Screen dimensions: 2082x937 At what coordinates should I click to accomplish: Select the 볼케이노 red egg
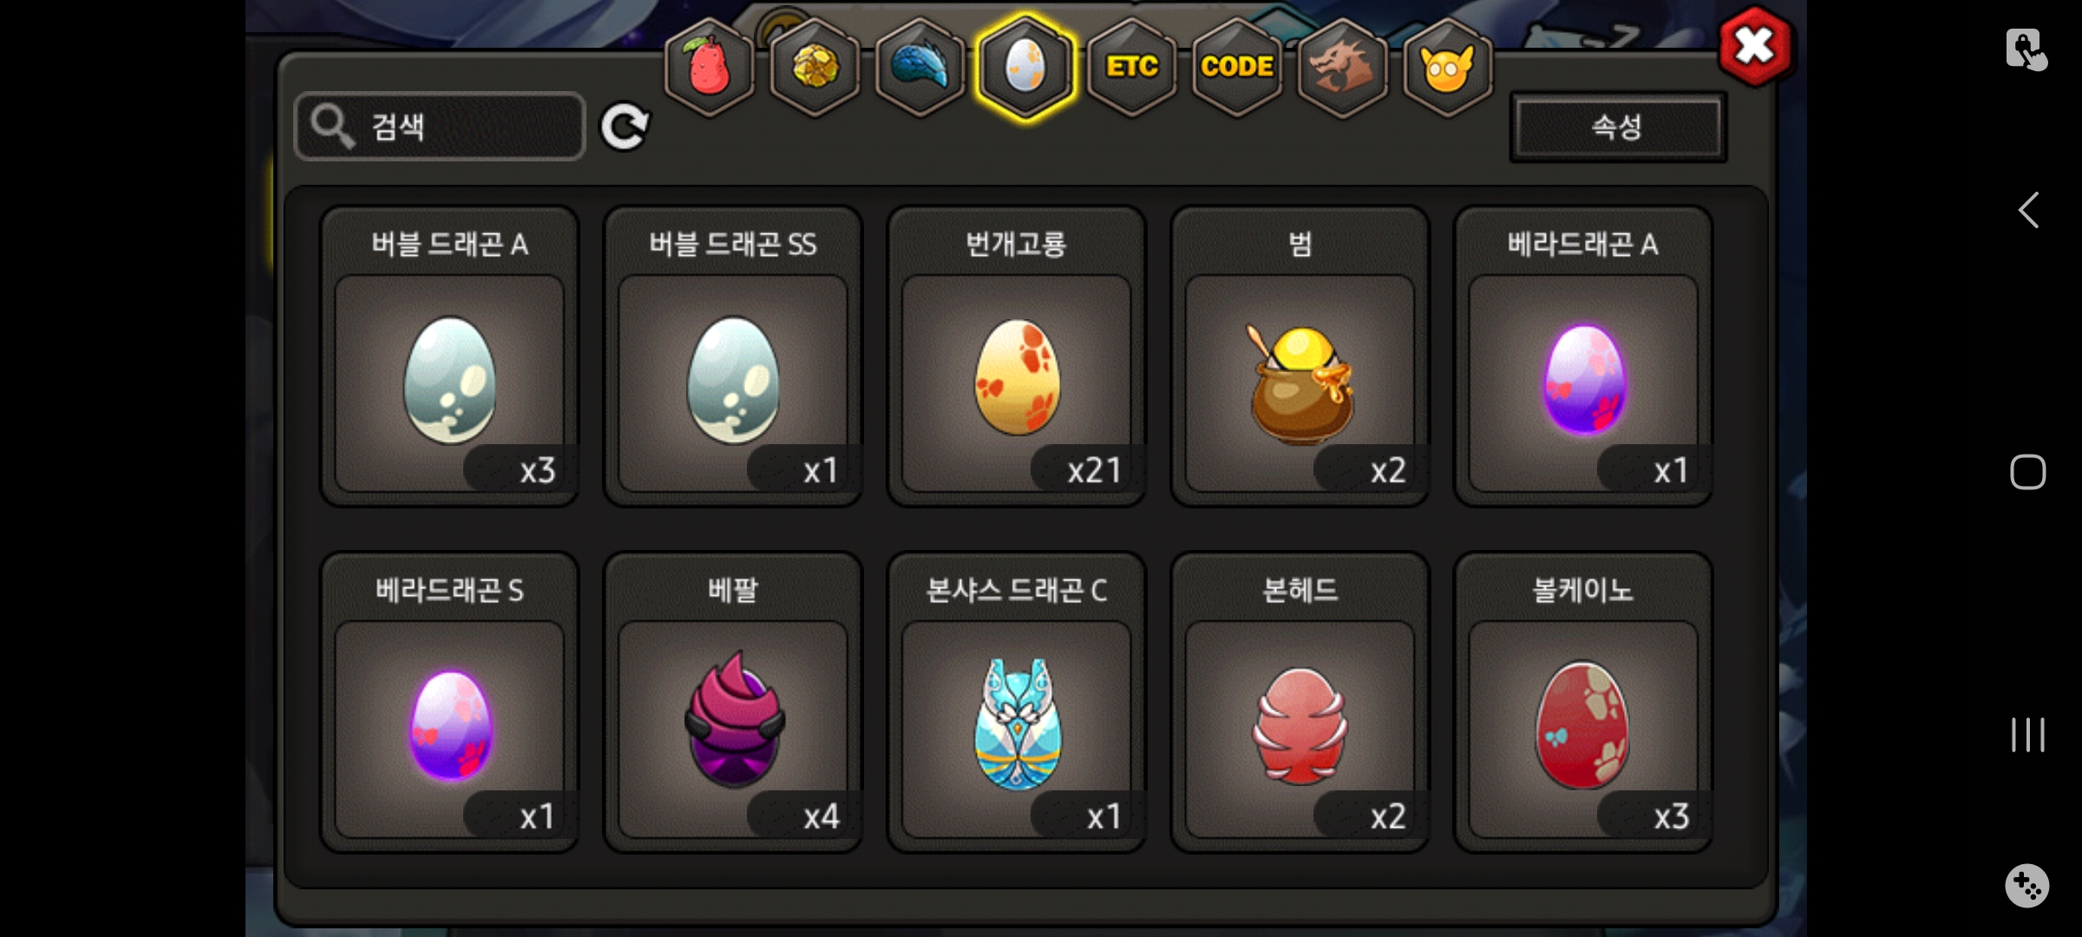1583,702
